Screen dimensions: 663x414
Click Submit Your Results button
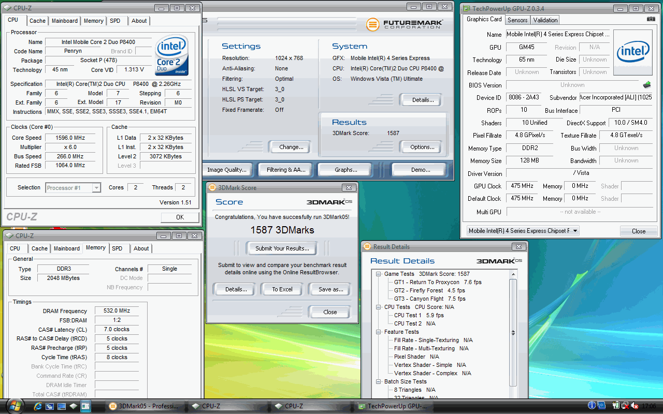click(x=282, y=248)
